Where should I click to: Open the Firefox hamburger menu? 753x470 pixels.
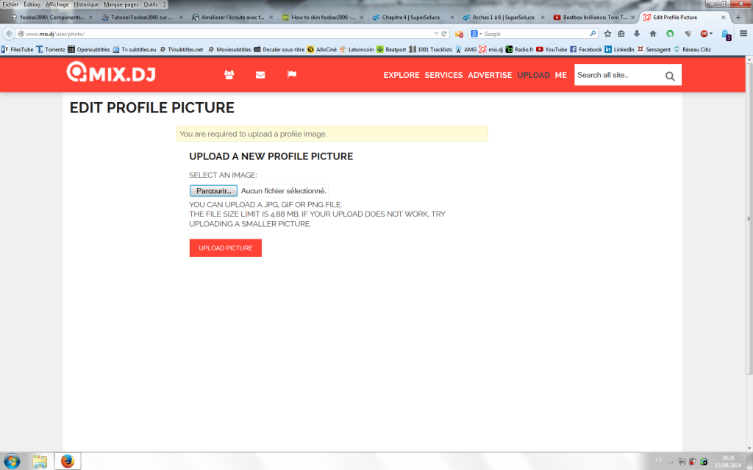tap(743, 34)
